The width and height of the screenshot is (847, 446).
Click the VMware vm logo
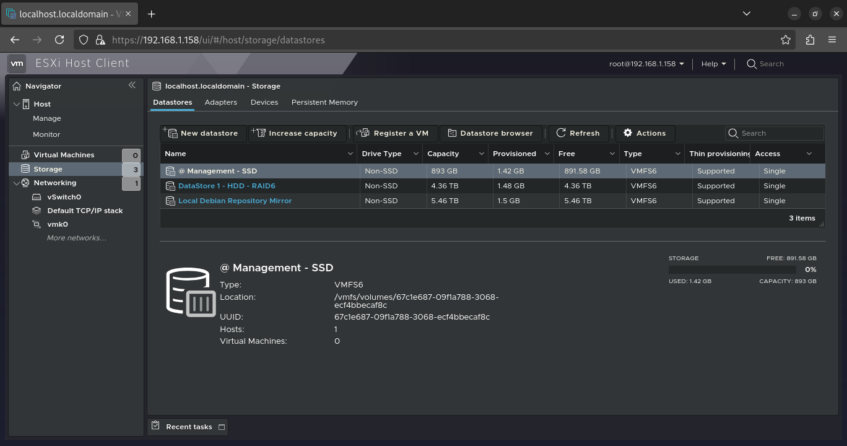coord(17,63)
